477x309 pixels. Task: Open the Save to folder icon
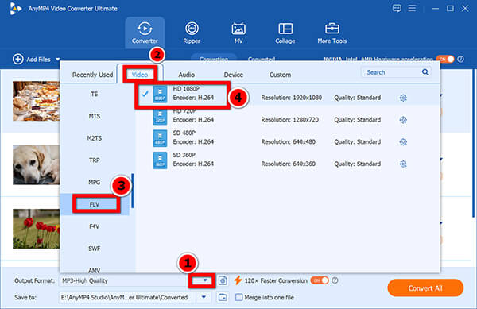(223, 297)
